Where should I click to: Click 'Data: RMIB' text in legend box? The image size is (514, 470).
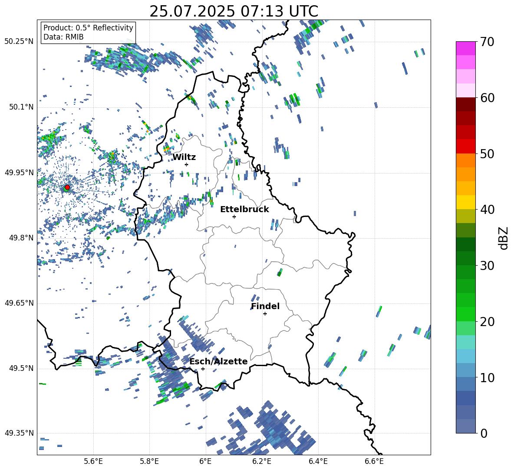tap(63, 37)
